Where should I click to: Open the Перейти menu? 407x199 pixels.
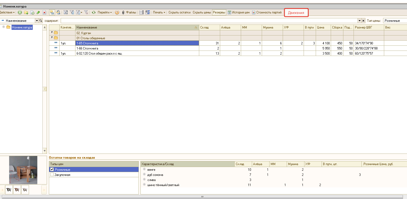coord(104,12)
